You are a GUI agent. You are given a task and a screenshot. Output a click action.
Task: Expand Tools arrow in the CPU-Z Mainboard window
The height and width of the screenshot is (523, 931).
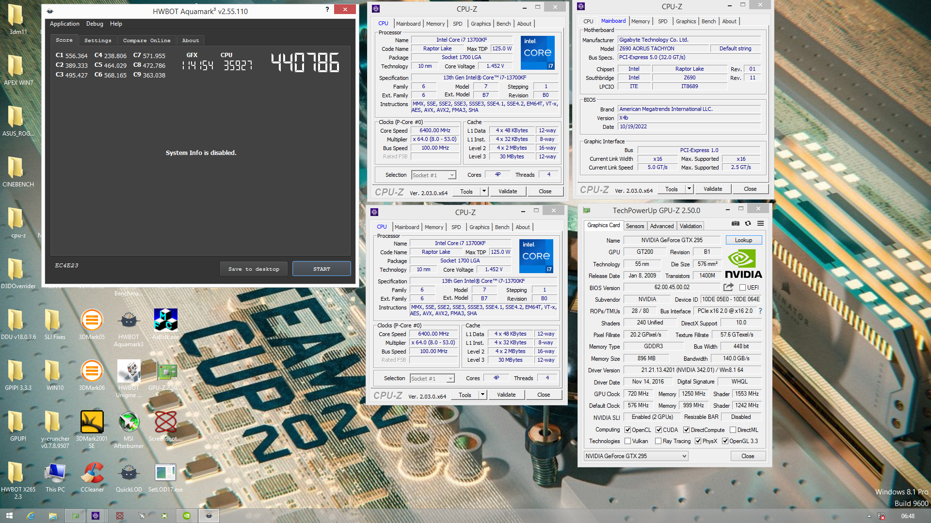[689, 189]
